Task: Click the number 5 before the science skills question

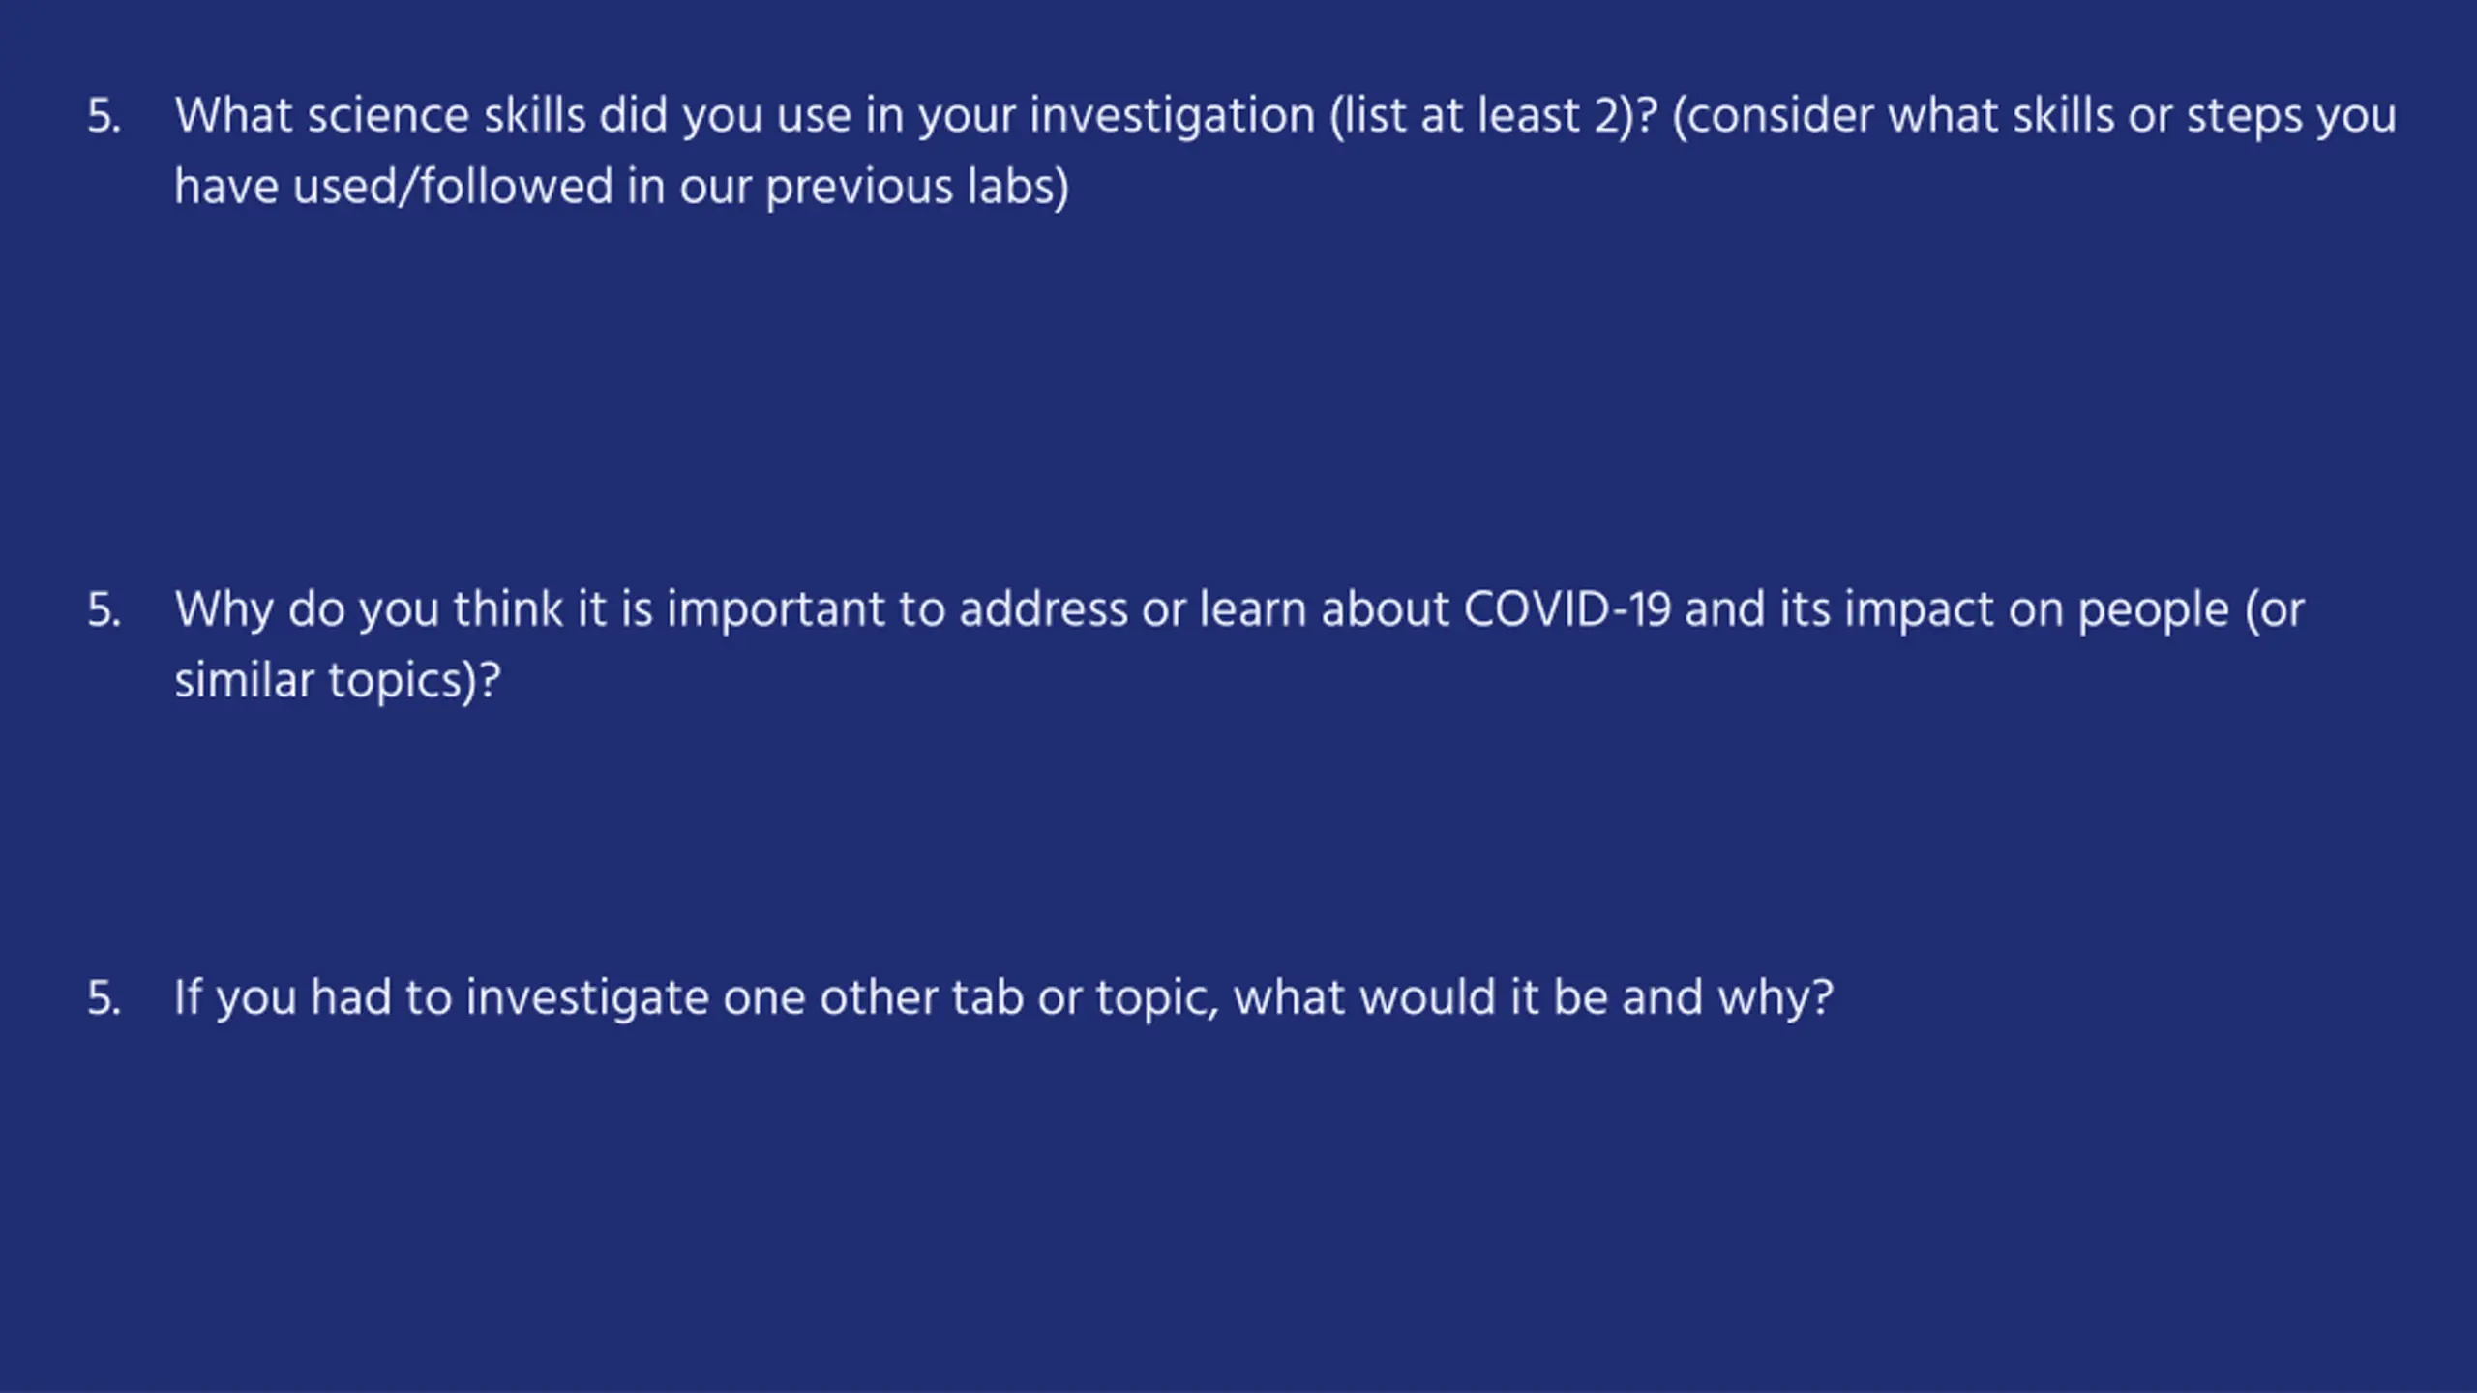Action: coord(104,116)
